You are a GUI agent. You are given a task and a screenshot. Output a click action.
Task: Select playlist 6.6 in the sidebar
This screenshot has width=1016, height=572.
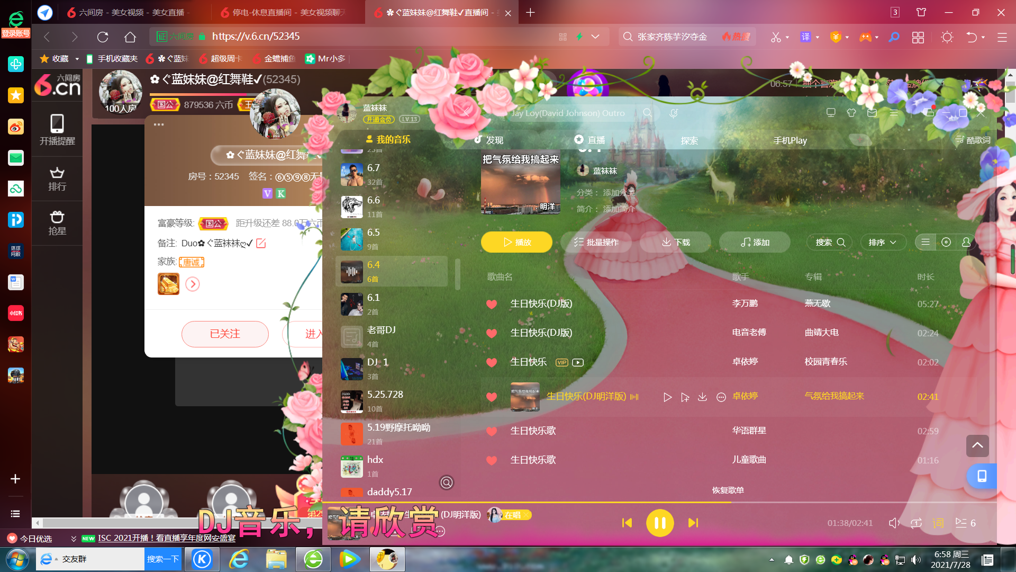pos(392,207)
